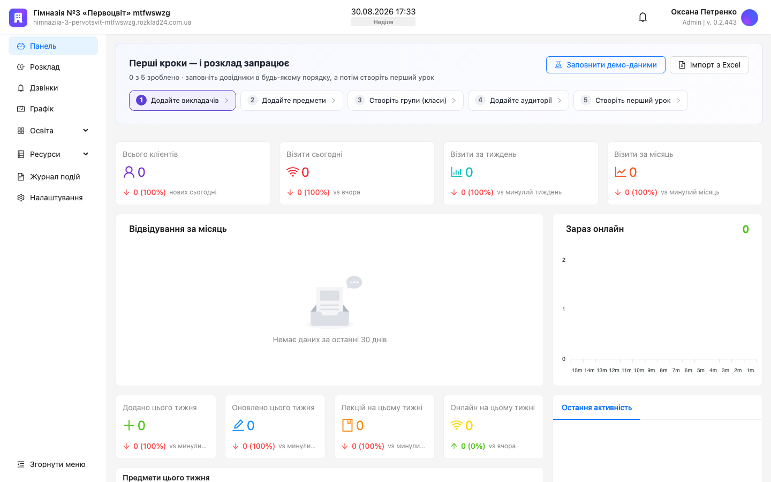Screen dimensions: 771x482
Task: Click the Налаштування gear icon
Action: [x=21, y=198]
